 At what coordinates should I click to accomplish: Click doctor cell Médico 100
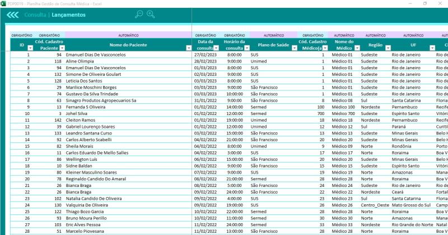tap(344, 107)
